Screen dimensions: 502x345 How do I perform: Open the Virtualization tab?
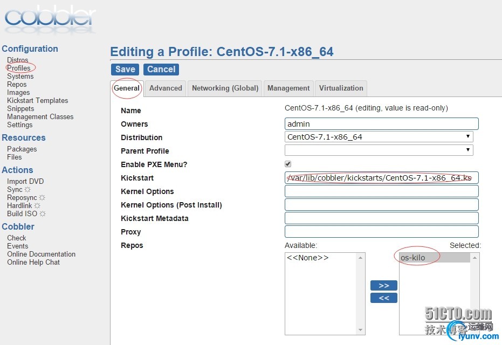click(x=341, y=88)
